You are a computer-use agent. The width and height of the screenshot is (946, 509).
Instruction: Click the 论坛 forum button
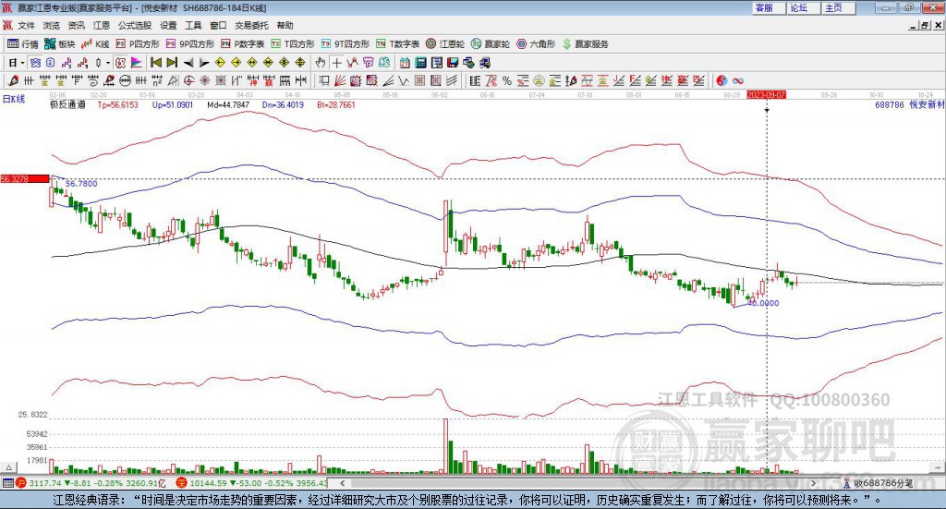tap(803, 7)
